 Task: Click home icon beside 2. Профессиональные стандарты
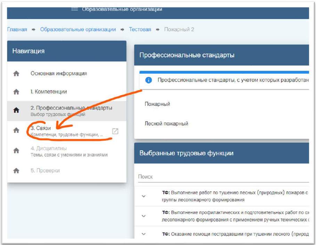click(x=16, y=110)
